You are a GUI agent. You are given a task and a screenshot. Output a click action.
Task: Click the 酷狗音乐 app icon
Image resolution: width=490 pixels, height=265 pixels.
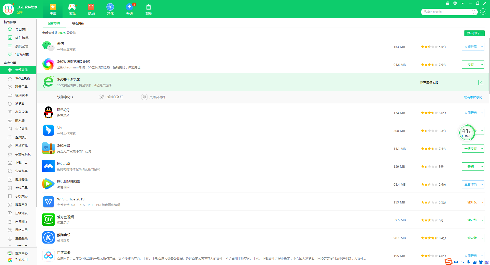(48, 237)
